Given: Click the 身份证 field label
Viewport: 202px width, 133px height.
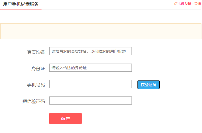Looking at the screenshot, I should click(39, 68).
